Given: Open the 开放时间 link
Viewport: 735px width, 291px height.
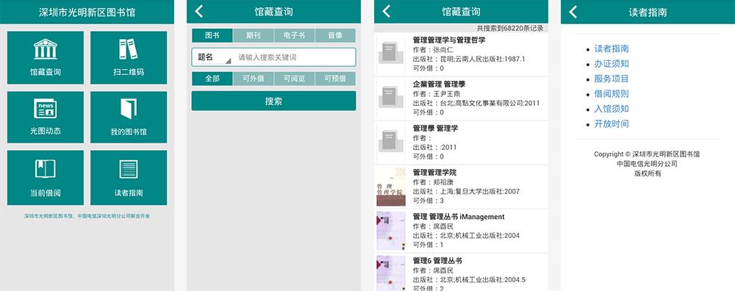Looking at the screenshot, I should click(612, 123).
